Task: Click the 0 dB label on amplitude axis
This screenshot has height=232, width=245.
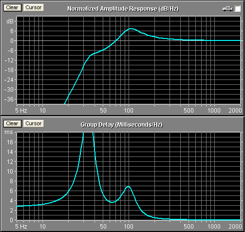Action: [x=12, y=41]
